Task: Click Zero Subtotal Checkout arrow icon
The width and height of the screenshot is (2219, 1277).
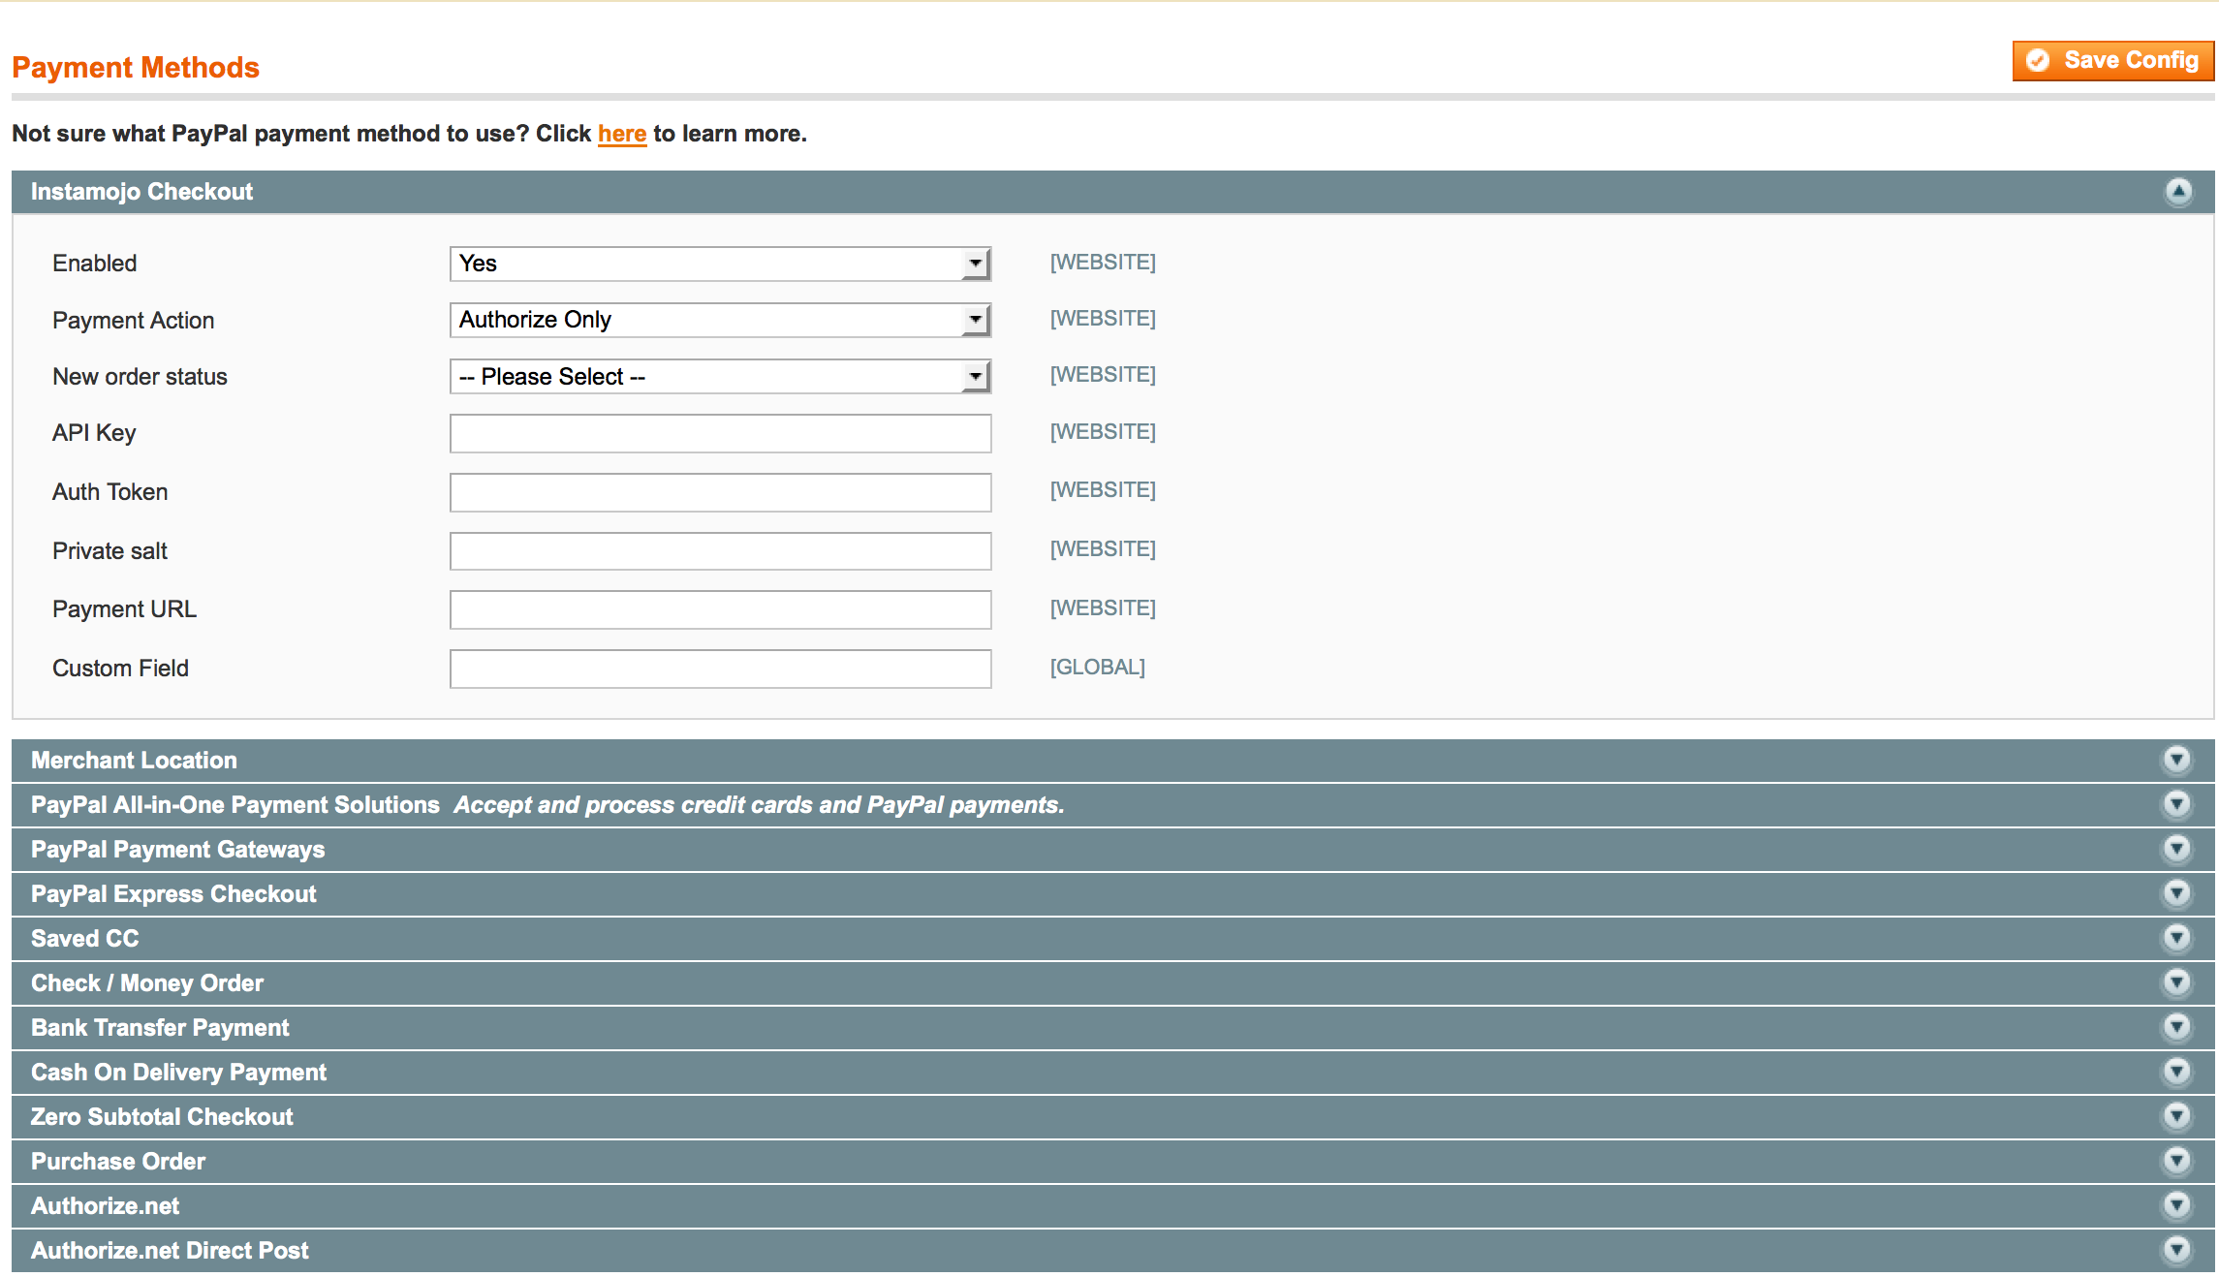Action: [2176, 1116]
